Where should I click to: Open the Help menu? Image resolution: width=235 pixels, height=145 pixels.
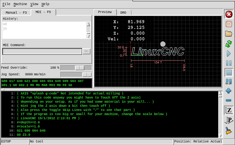(45, 4)
